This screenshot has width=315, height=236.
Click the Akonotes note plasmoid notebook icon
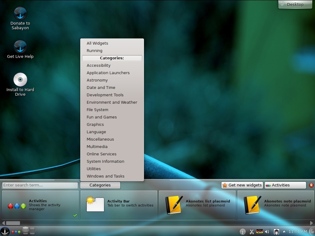[253, 205]
